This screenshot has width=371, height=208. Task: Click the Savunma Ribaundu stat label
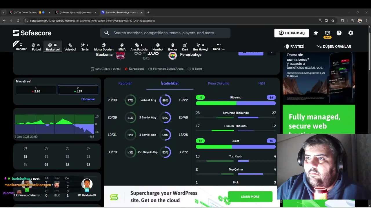coord(236,113)
